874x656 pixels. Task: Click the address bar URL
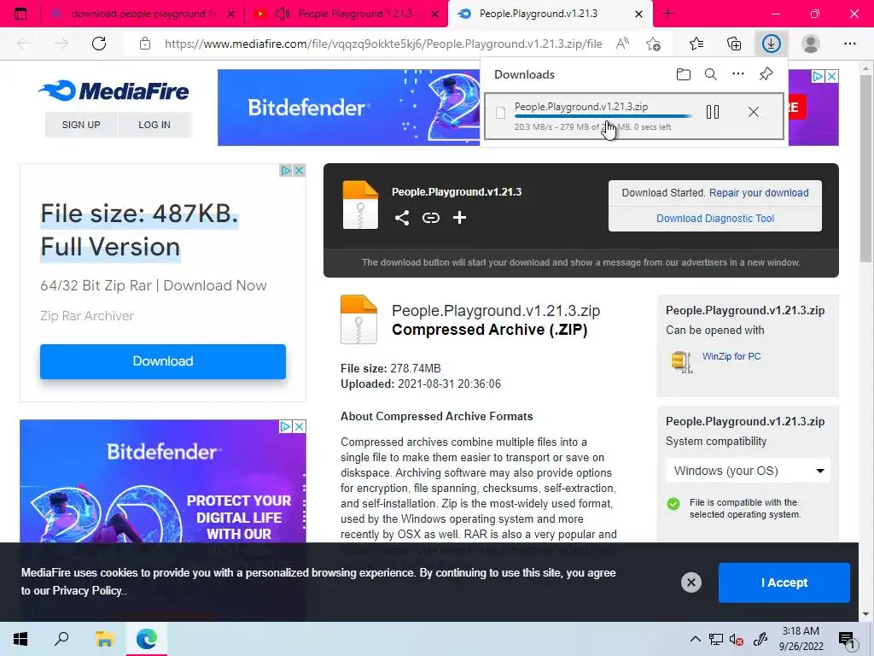tap(383, 44)
